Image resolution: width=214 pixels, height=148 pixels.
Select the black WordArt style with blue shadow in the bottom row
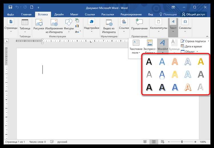[162, 87]
